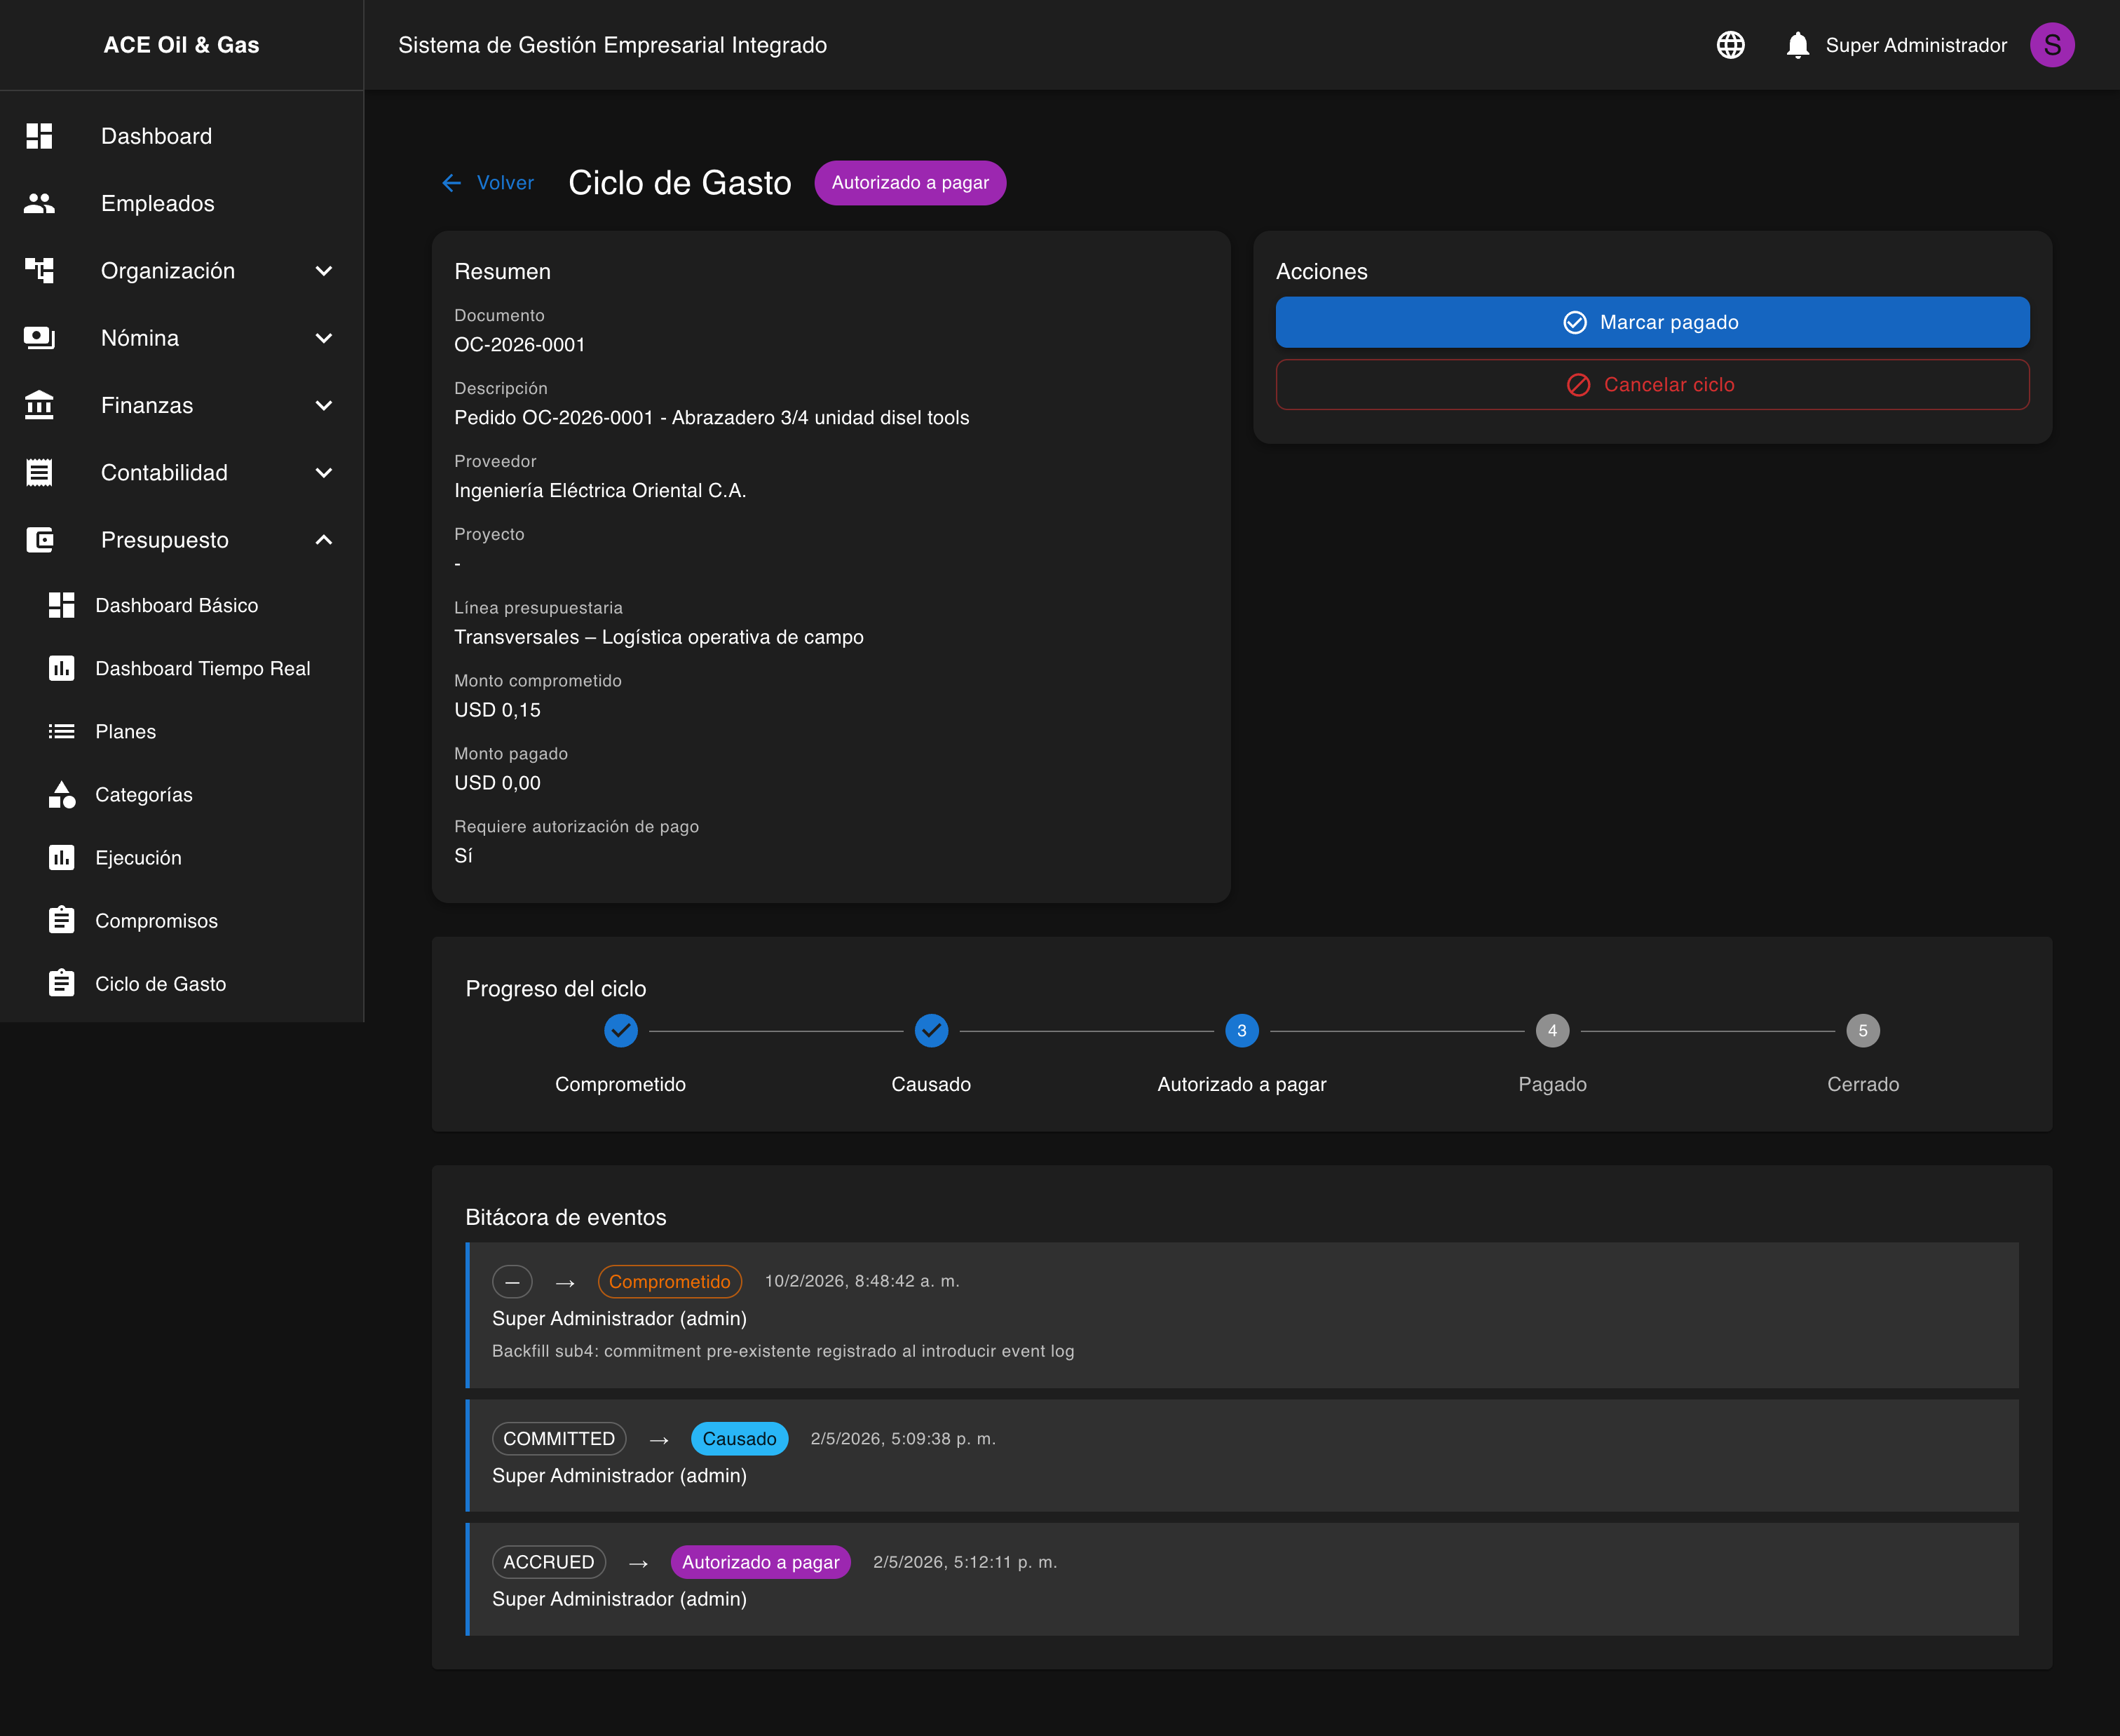Click the Categorías shapes icon
2120x1736 pixels.
pyautogui.click(x=62, y=794)
